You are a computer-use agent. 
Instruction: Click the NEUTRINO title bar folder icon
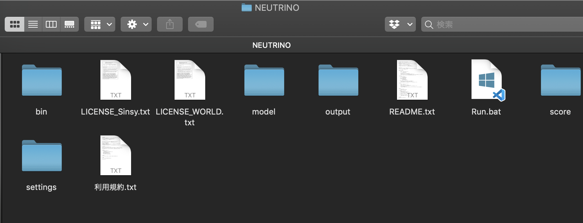[x=247, y=7]
